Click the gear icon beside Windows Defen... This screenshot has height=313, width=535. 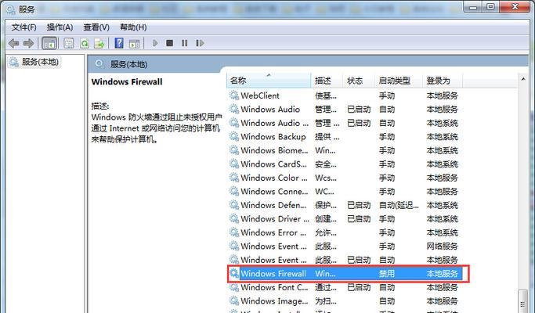coord(234,205)
